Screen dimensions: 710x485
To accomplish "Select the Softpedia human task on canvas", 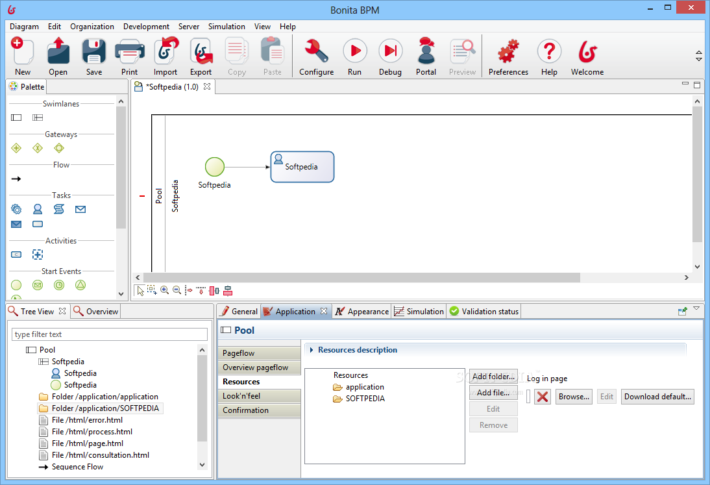I will pos(302,167).
